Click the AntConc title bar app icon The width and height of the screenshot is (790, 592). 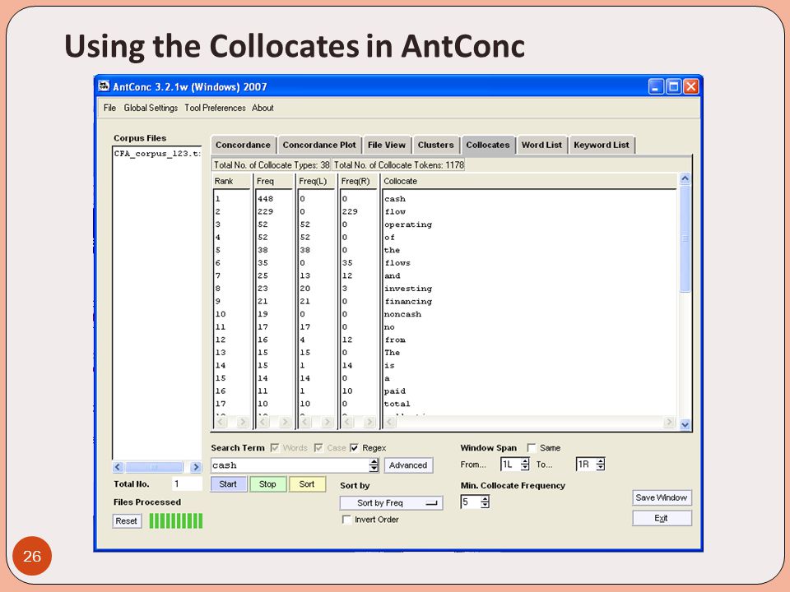[x=104, y=86]
